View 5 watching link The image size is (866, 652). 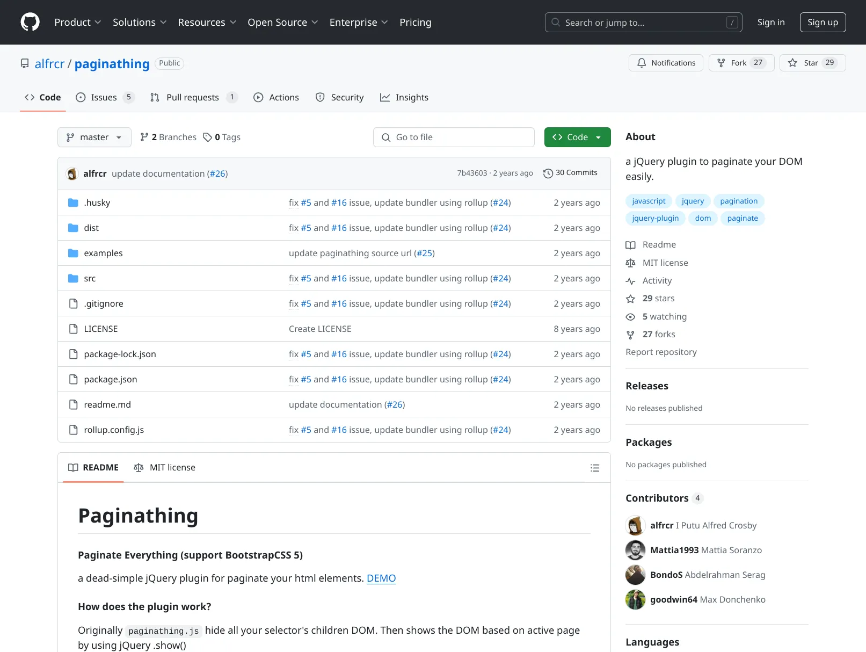coord(656,316)
